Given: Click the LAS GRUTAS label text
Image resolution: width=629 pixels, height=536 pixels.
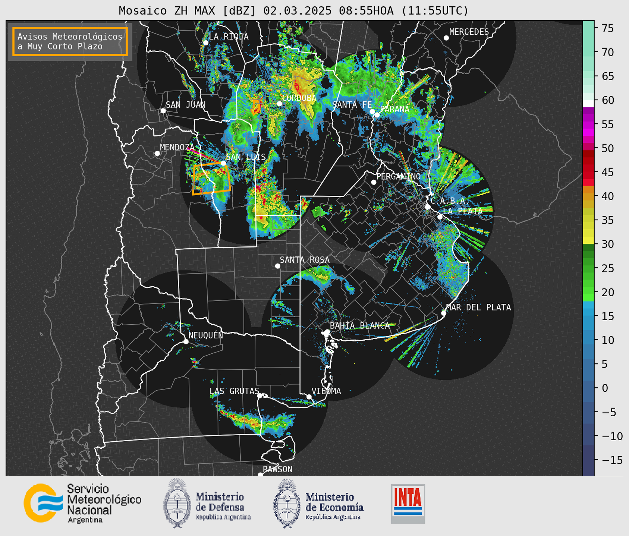Looking at the screenshot, I should pyautogui.click(x=234, y=391).
